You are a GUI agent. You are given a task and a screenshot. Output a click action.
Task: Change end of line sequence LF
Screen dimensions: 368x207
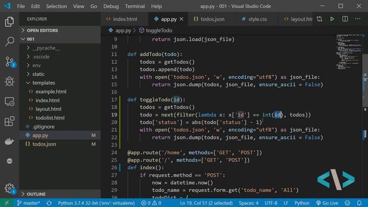pyautogui.click(x=286, y=203)
